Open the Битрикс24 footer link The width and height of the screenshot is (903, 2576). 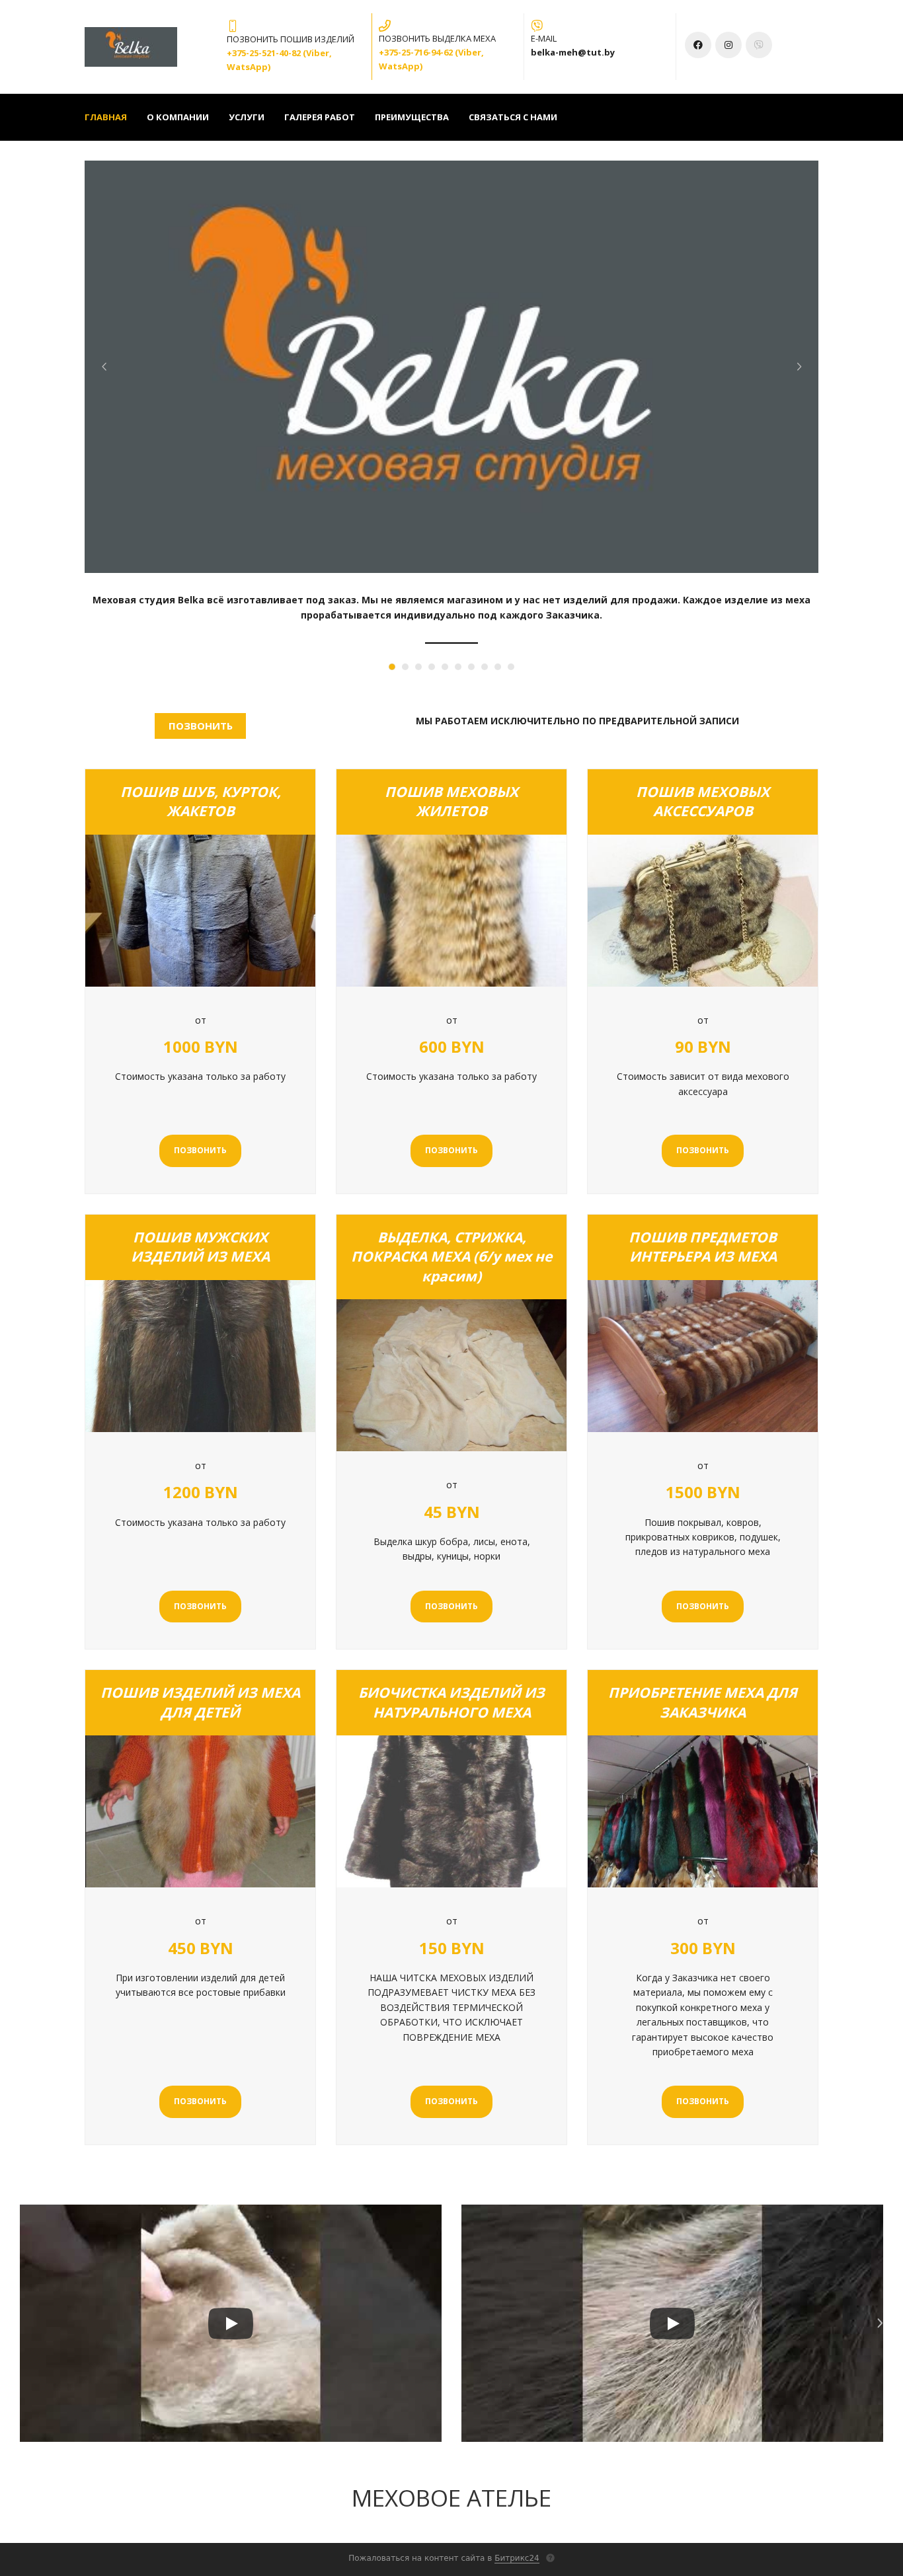(516, 2558)
